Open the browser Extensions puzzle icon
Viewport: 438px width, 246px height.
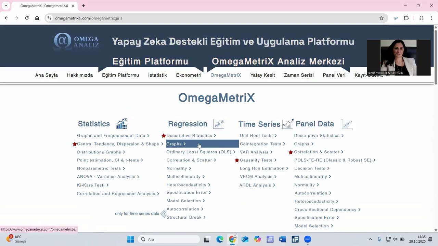(x=407, y=18)
